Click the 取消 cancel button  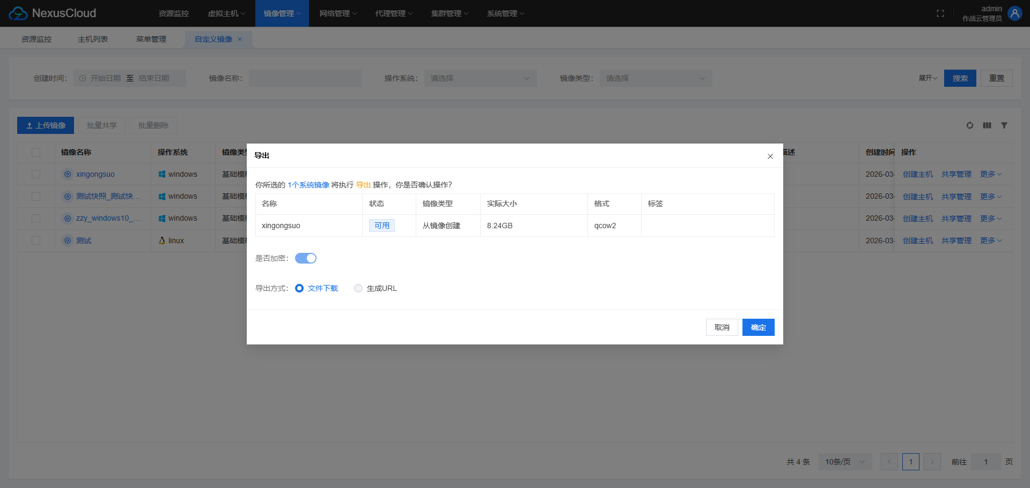point(722,327)
